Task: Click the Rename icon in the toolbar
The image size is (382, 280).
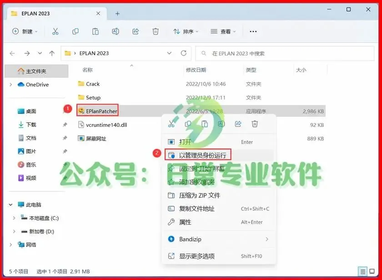Action: [115, 31]
